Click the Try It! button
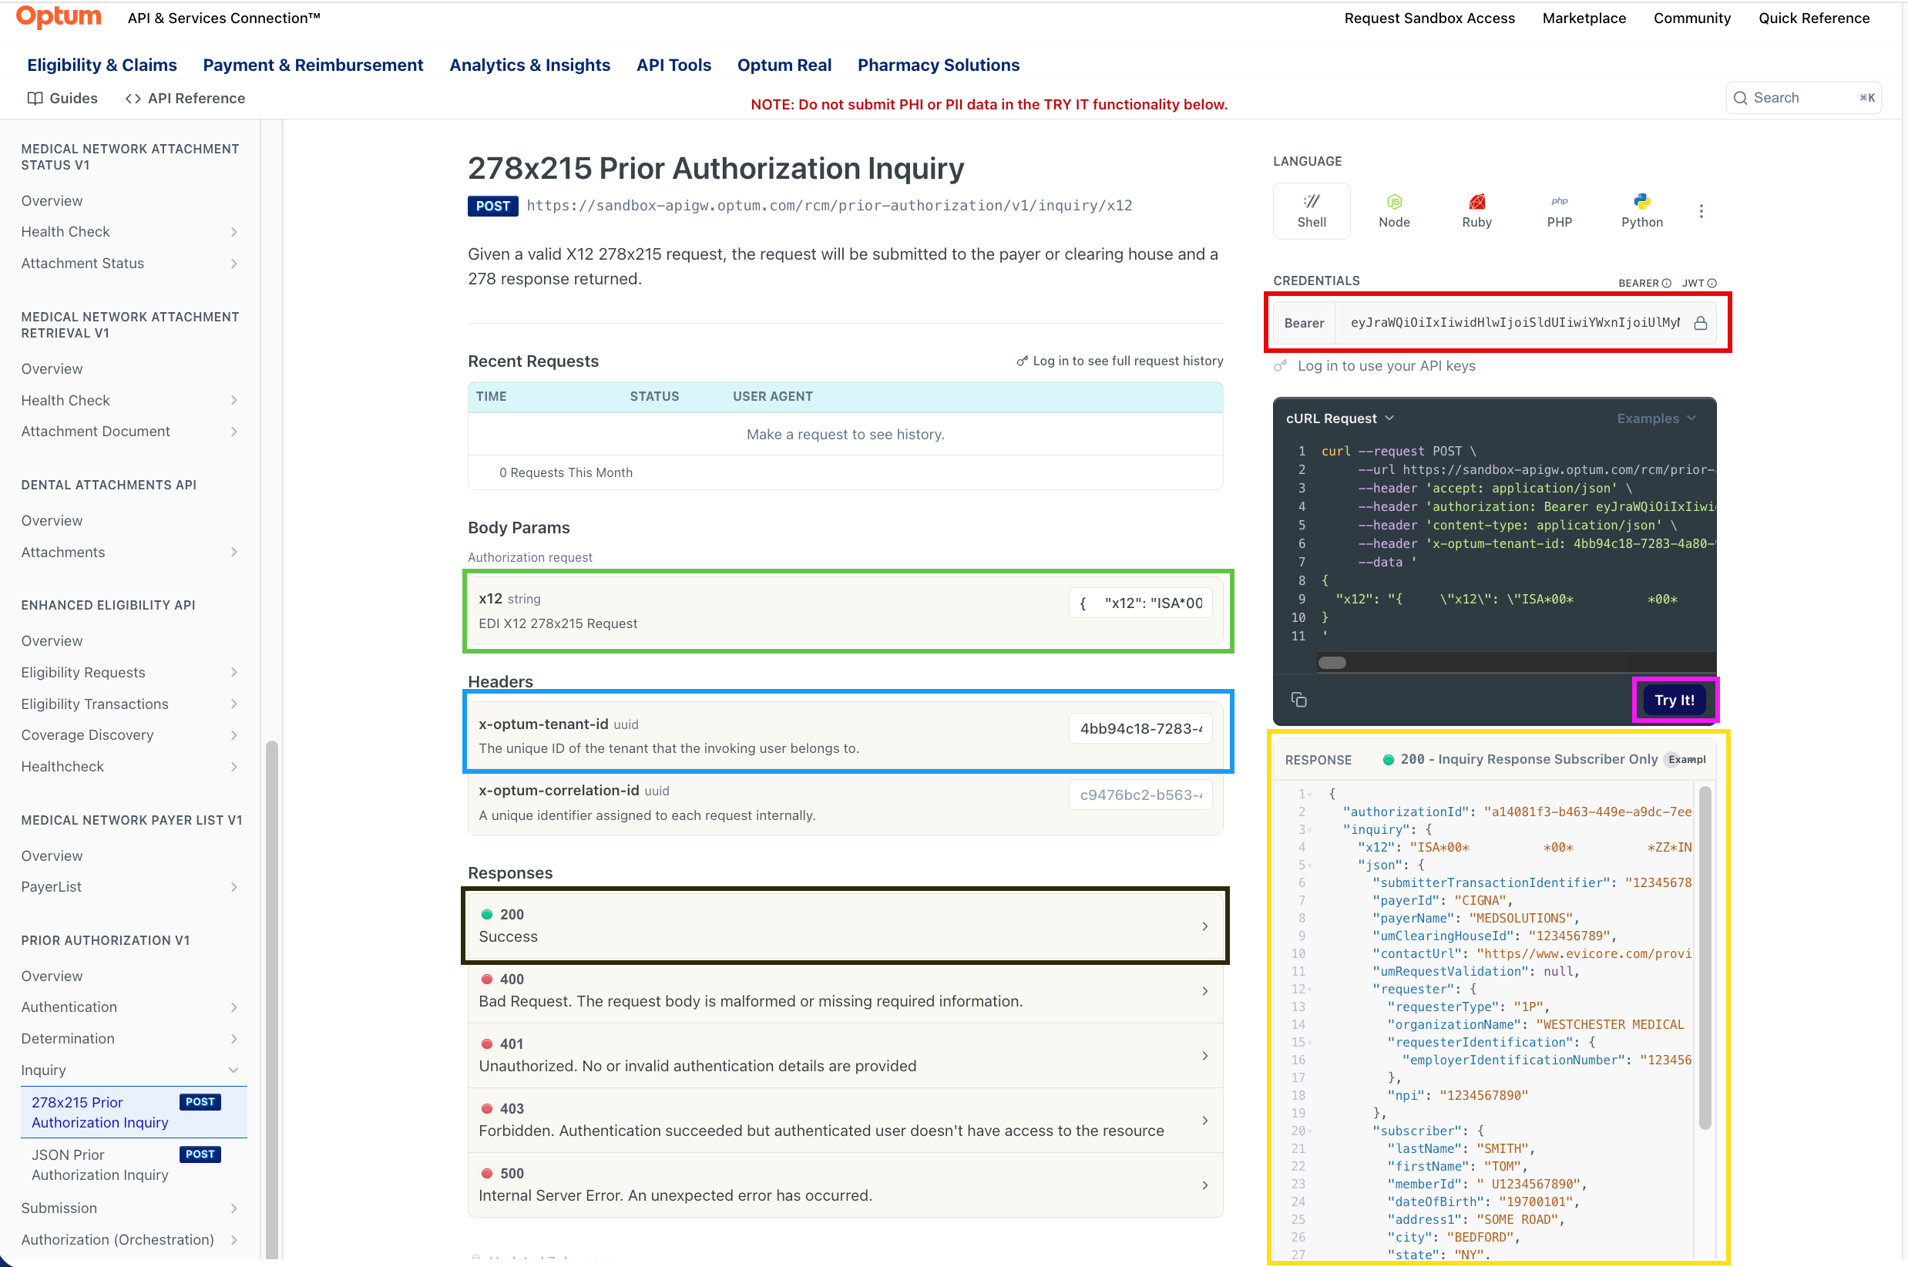 [1675, 700]
